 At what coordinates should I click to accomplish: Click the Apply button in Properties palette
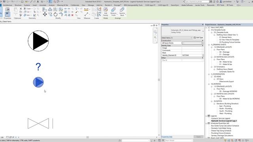[x=198, y=137]
